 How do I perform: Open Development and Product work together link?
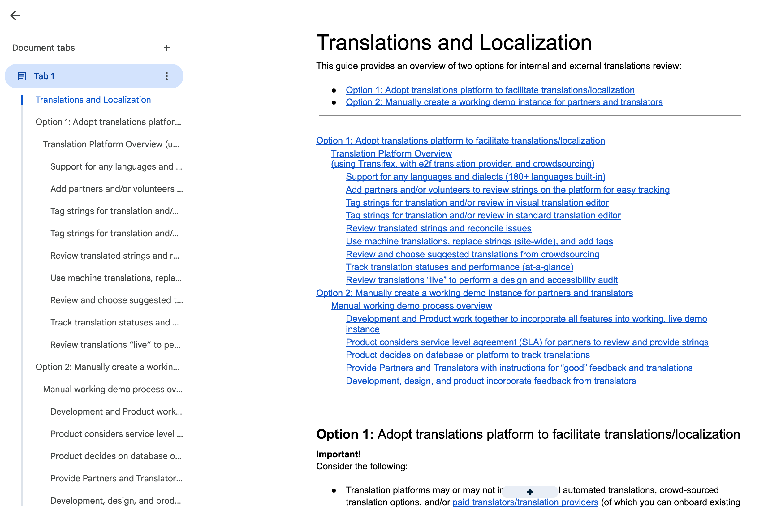tap(526, 324)
